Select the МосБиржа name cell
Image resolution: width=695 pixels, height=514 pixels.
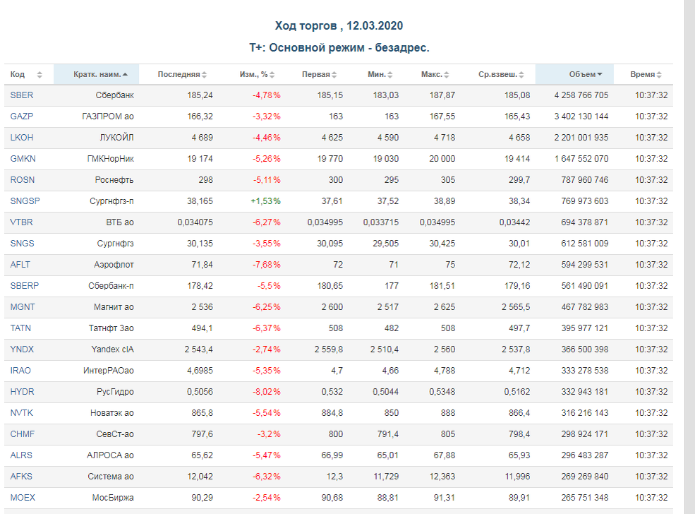pos(113,498)
